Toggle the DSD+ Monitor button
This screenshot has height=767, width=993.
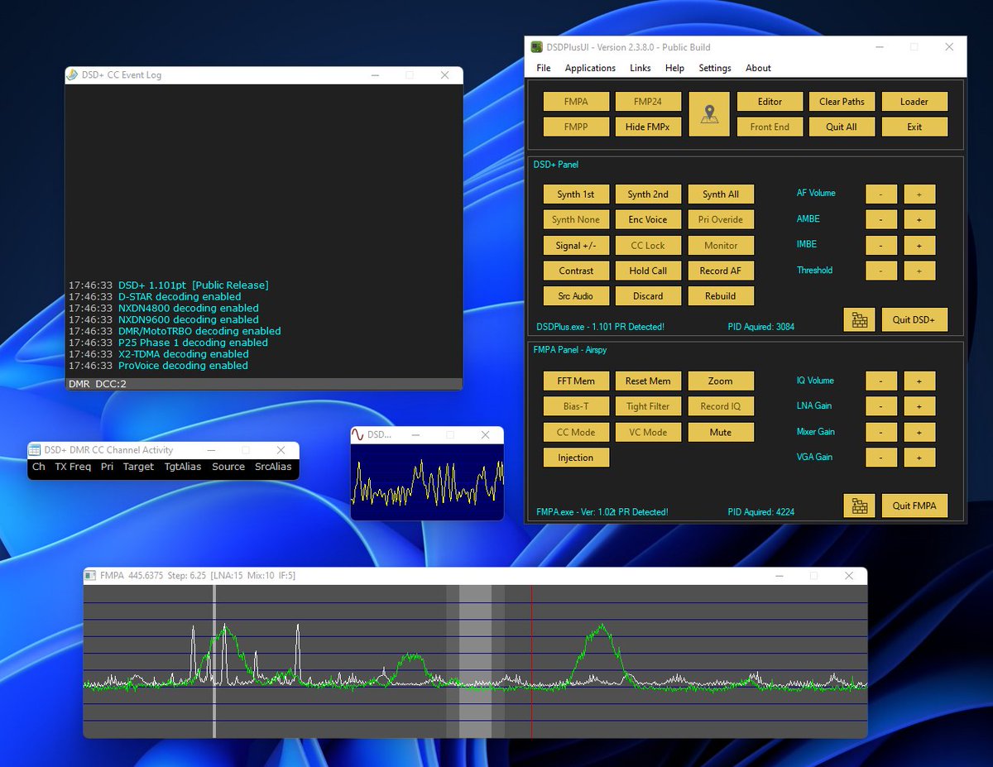pyautogui.click(x=721, y=245)
